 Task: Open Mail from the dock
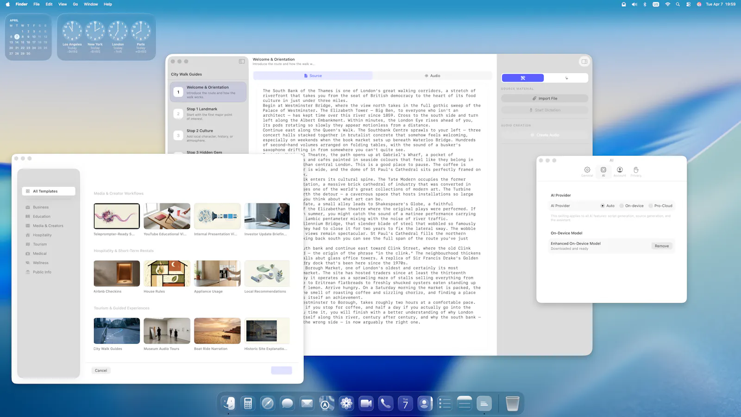pos(307,403)
